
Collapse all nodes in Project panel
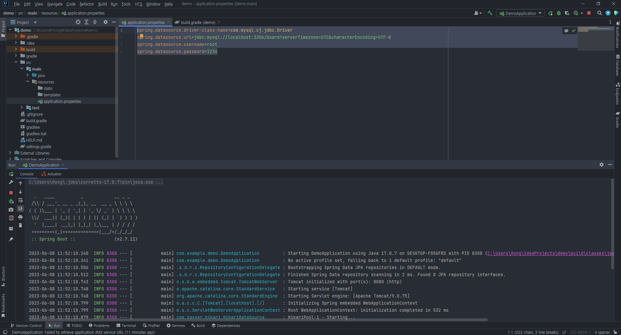[x=95, y=22]
